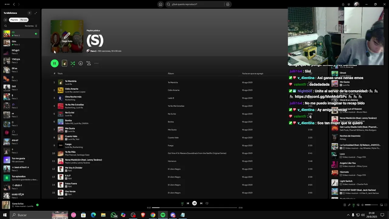Invite collaborators to the playlist

coord(88,63)
